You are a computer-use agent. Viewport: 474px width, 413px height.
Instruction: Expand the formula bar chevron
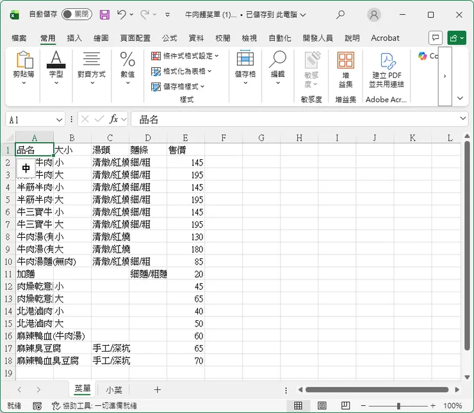pyautogui.click(x=463, y=118)
